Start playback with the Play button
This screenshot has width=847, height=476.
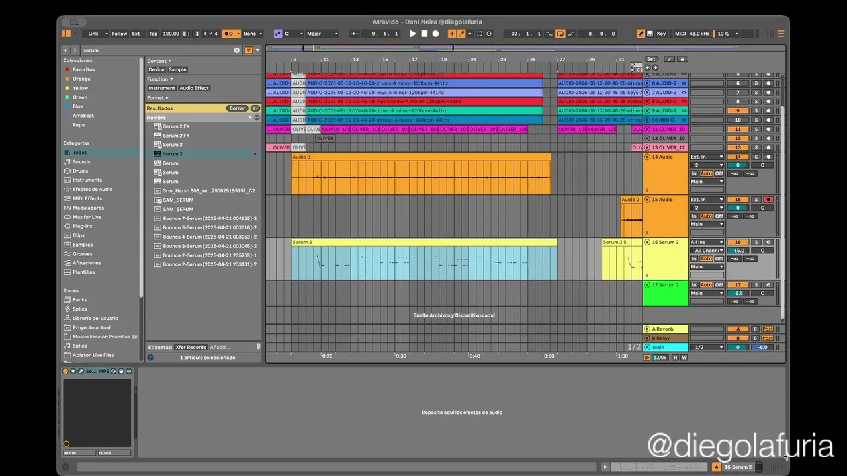[x=413, y=34]
